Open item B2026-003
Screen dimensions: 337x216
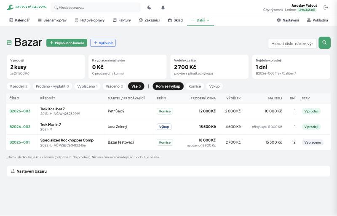(20, 111)
